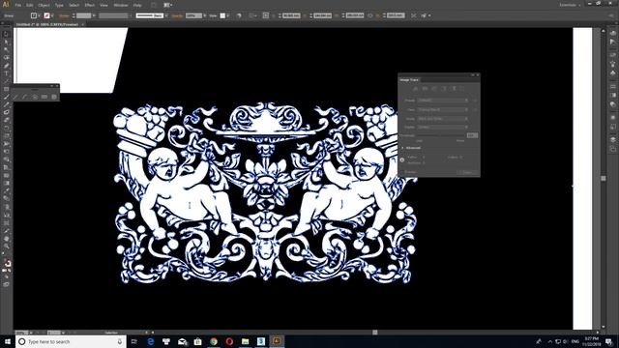Viewport: 619px width, 348px height.
Task: Select the Pen tool
Action: (x=6, y=66)
